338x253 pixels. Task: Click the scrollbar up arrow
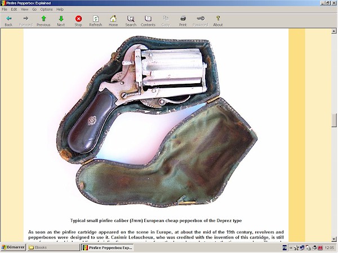pyautogui.click(x=334, y=31)
